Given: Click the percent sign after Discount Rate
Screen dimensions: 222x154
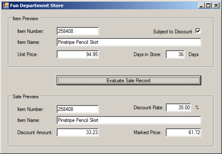Looking at the screenshot, I should [197, 107].
